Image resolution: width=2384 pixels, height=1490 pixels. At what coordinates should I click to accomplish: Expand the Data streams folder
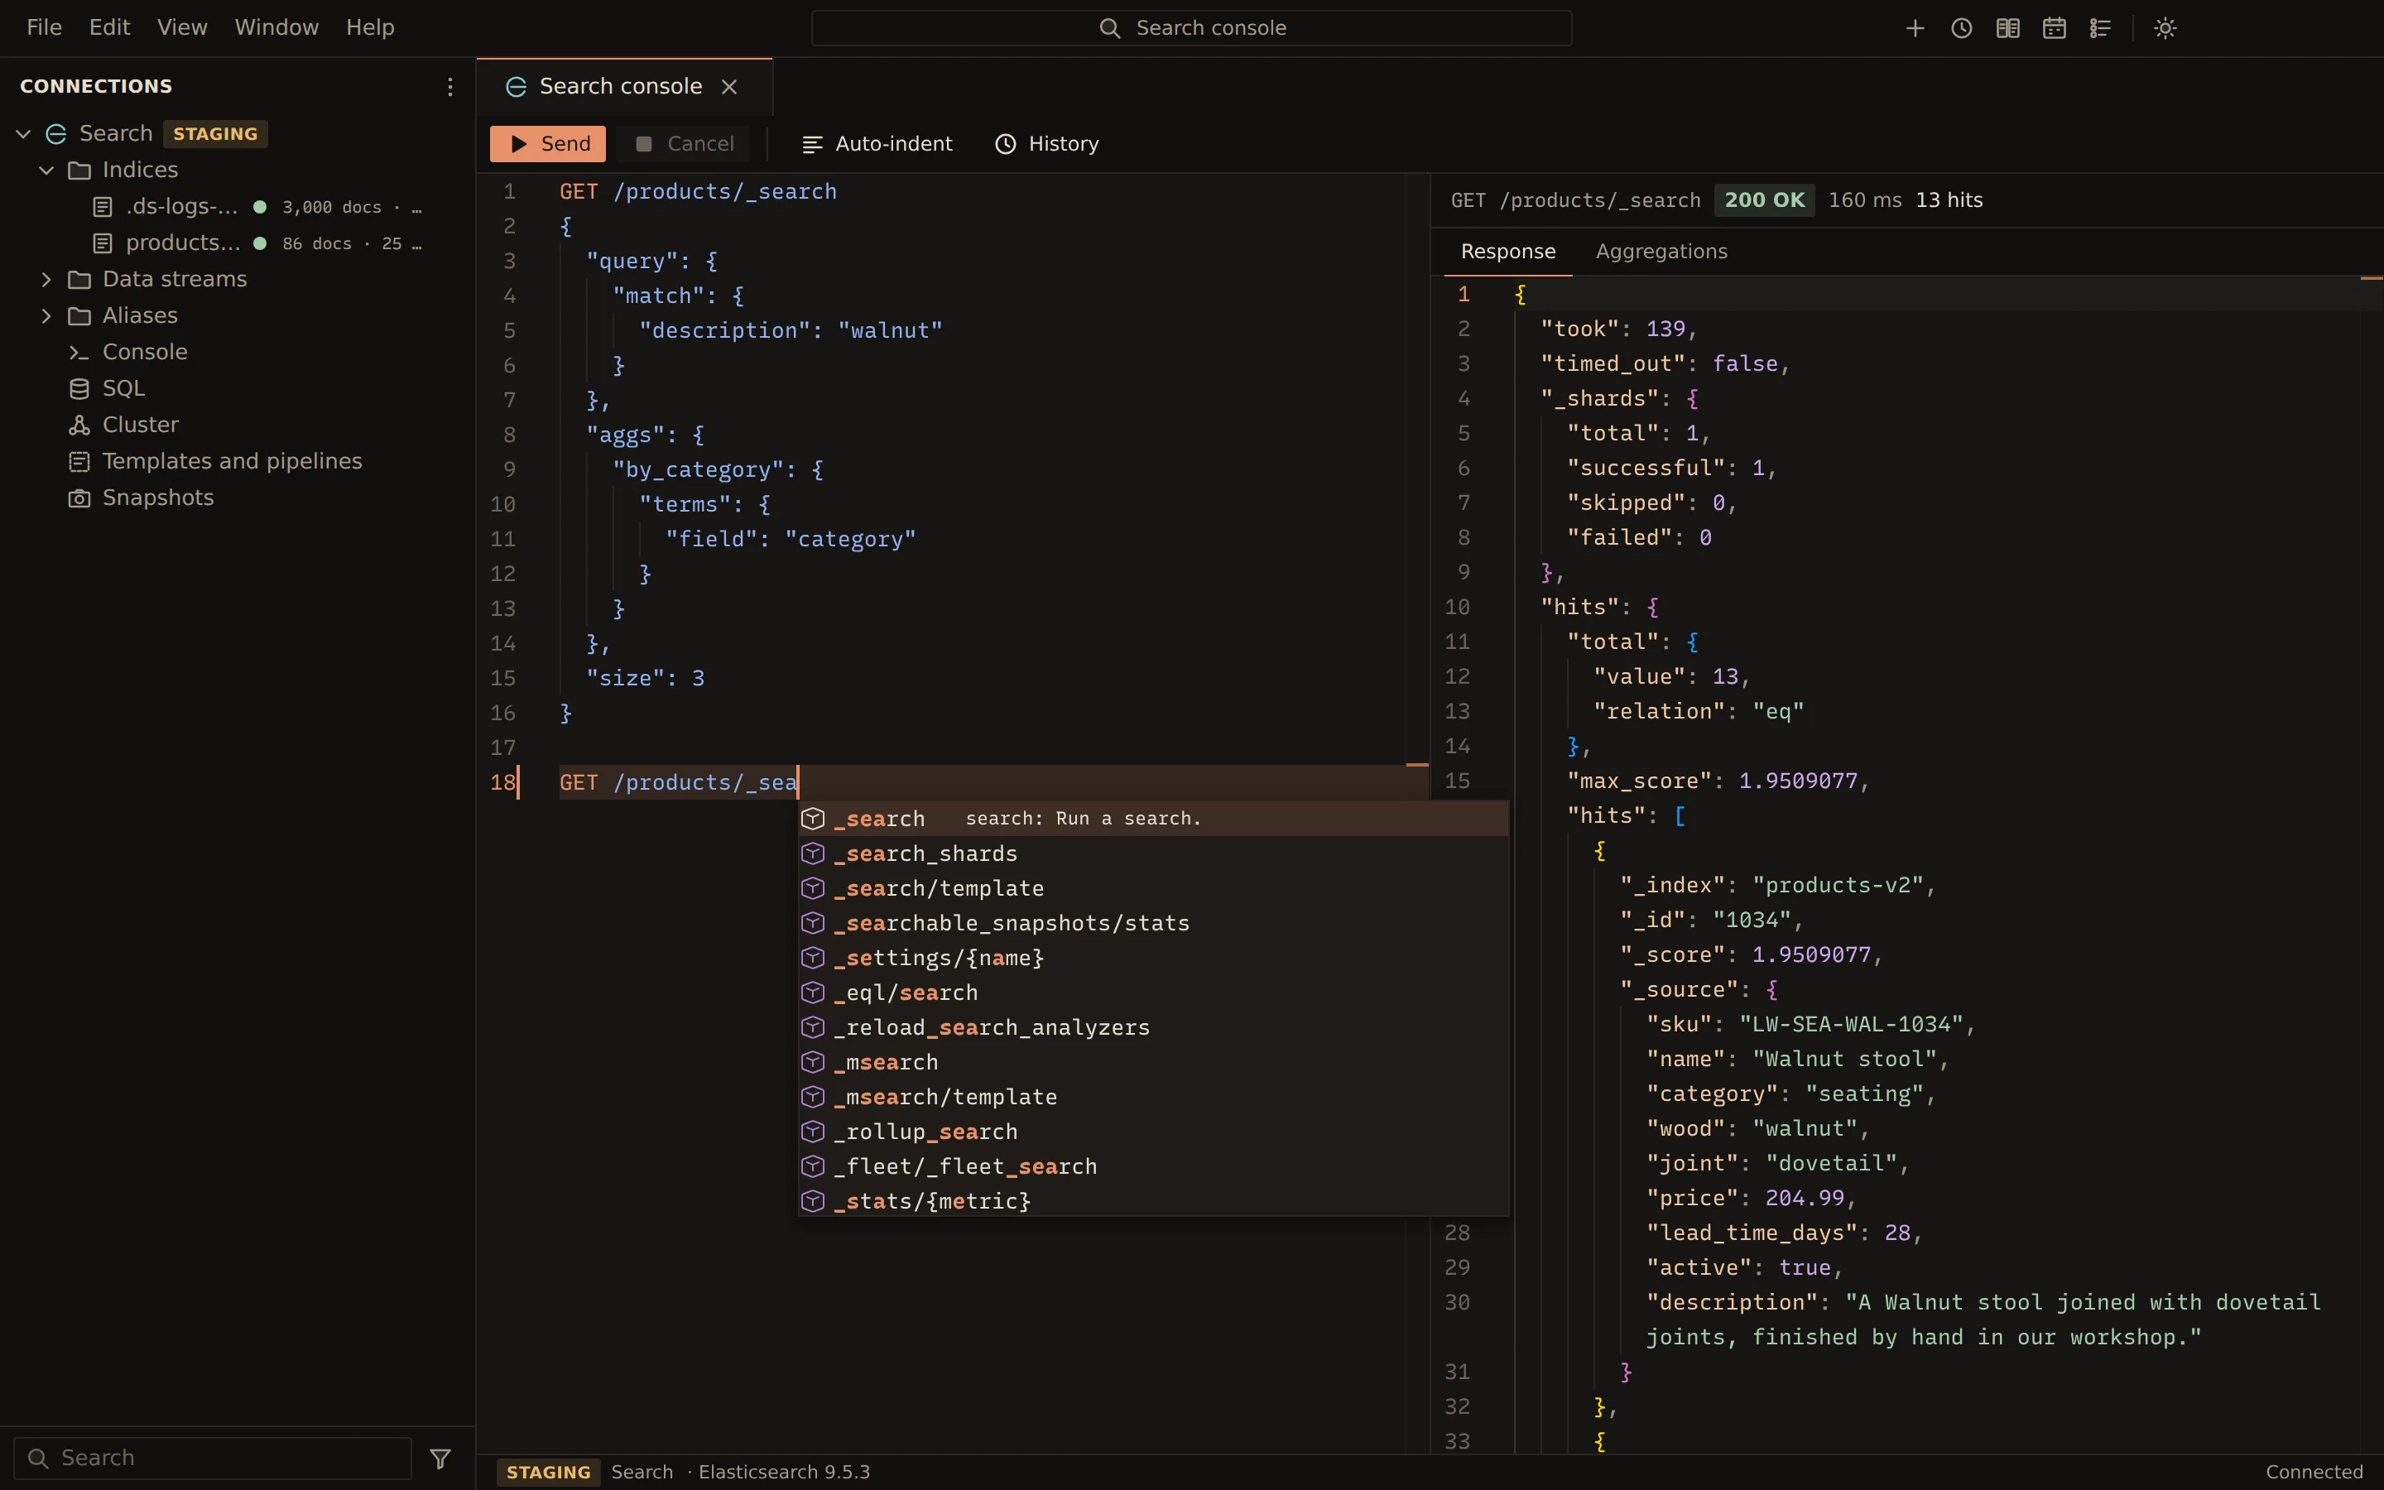46,279
